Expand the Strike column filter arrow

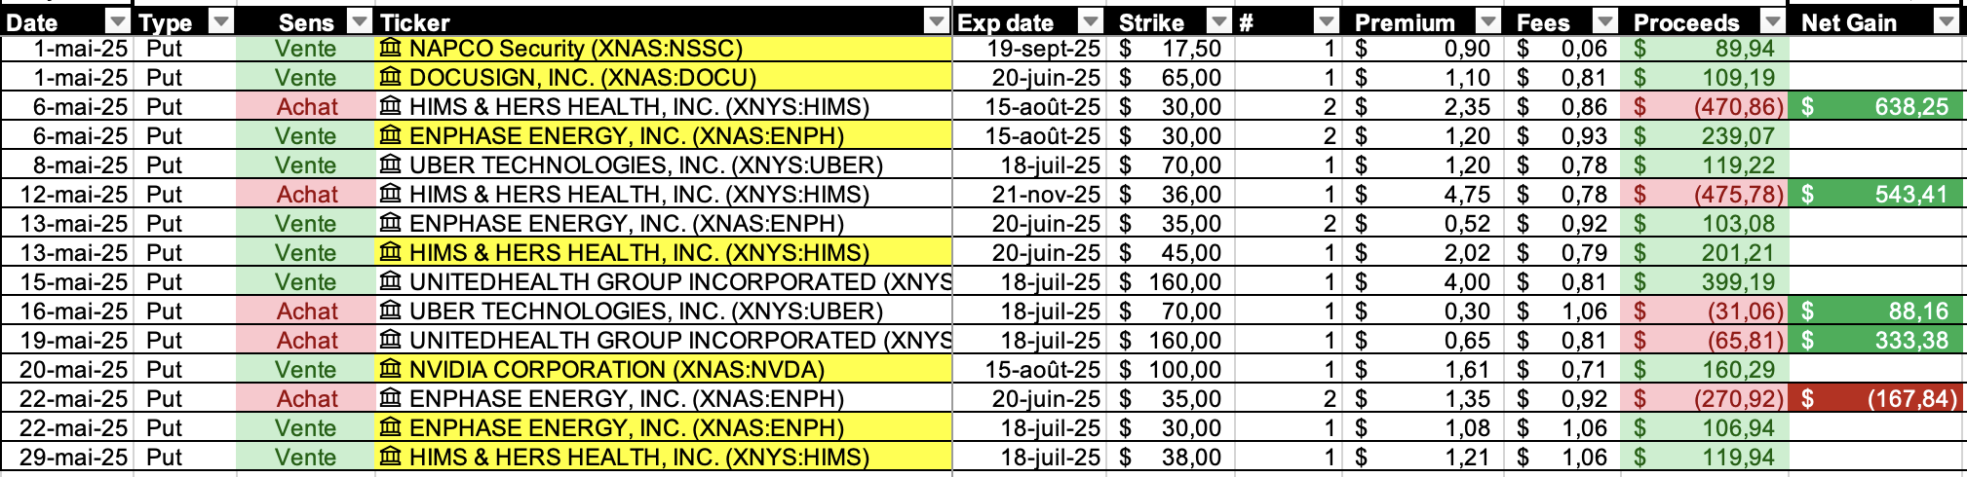pyautogui.click(x=1219, y=21)
